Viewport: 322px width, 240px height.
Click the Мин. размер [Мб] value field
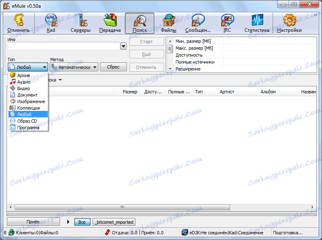[269, 41]
